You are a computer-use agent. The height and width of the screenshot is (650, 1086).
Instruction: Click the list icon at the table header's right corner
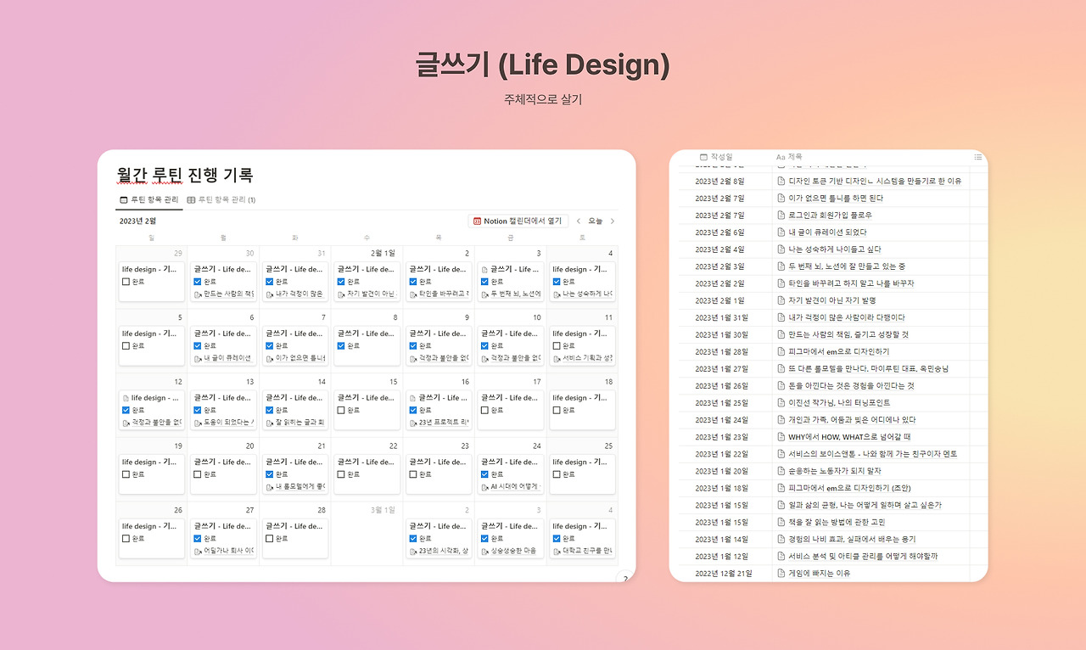(978, 157)
